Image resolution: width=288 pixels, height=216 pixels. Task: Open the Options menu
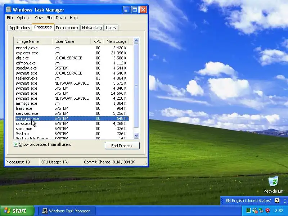[x=23, y=18]
